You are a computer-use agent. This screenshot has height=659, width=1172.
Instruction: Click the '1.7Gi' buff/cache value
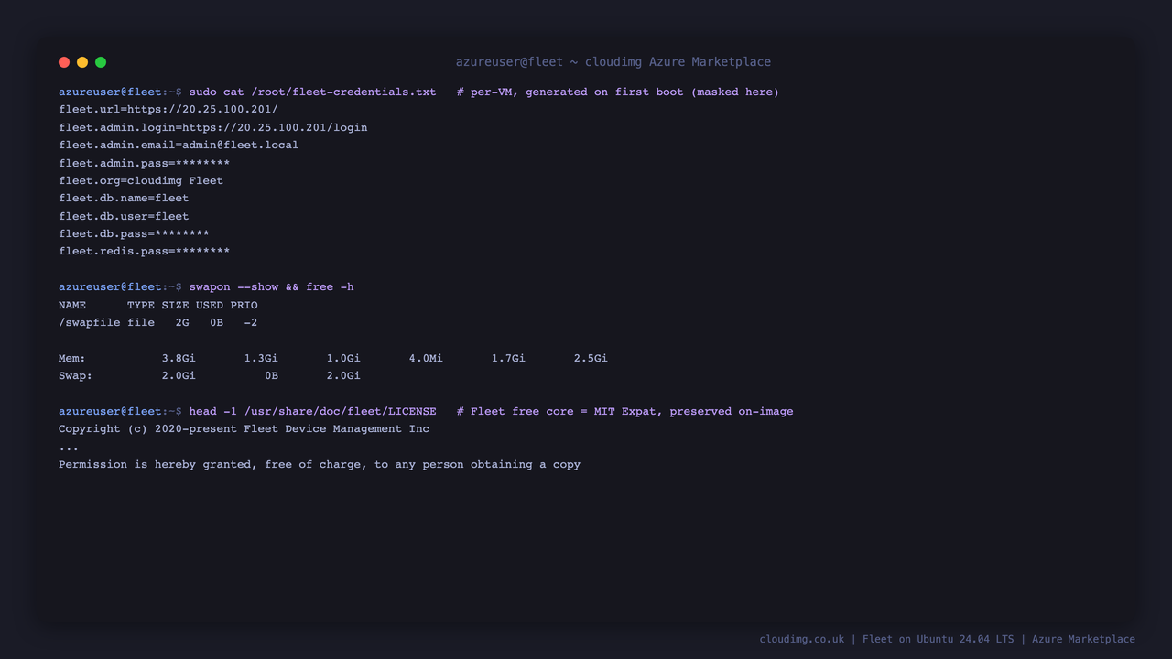(x=508, y=358)
